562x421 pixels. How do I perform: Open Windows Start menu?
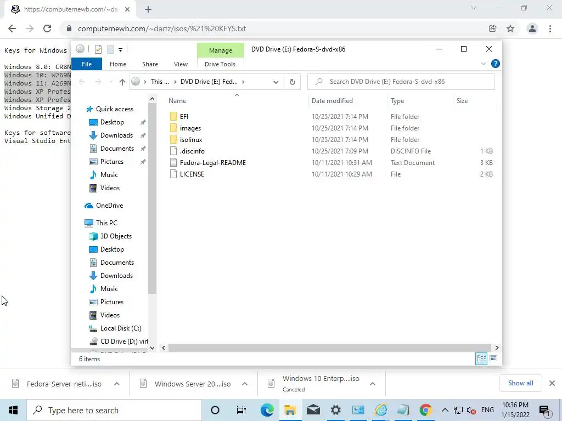[x=13, y=410]
